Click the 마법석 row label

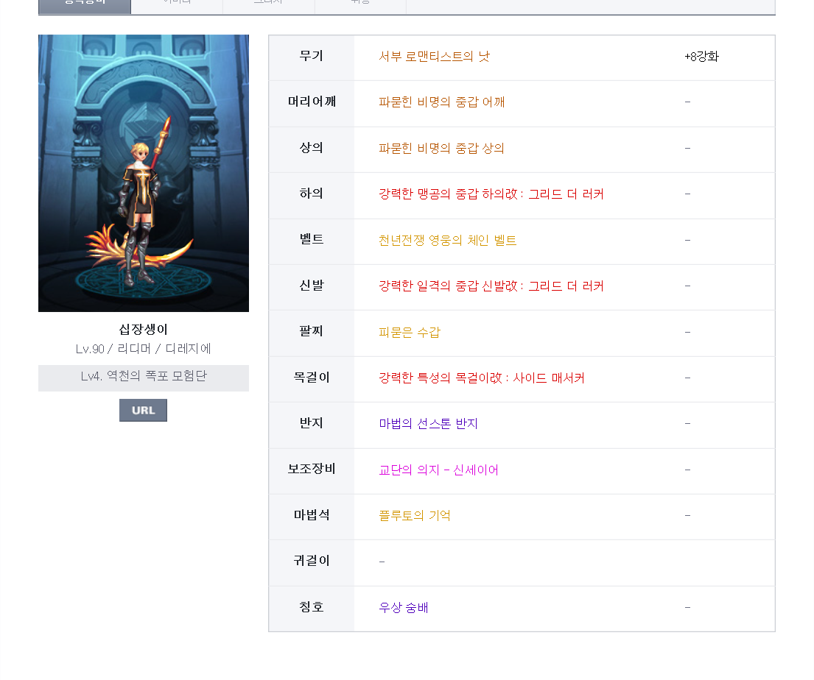(x=312, y=515)
